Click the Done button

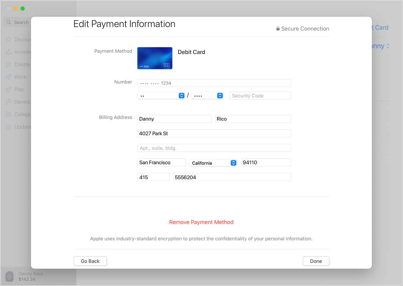[316, 261]
